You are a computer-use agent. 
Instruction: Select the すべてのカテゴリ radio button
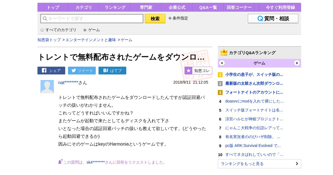(x=42, y=30)
